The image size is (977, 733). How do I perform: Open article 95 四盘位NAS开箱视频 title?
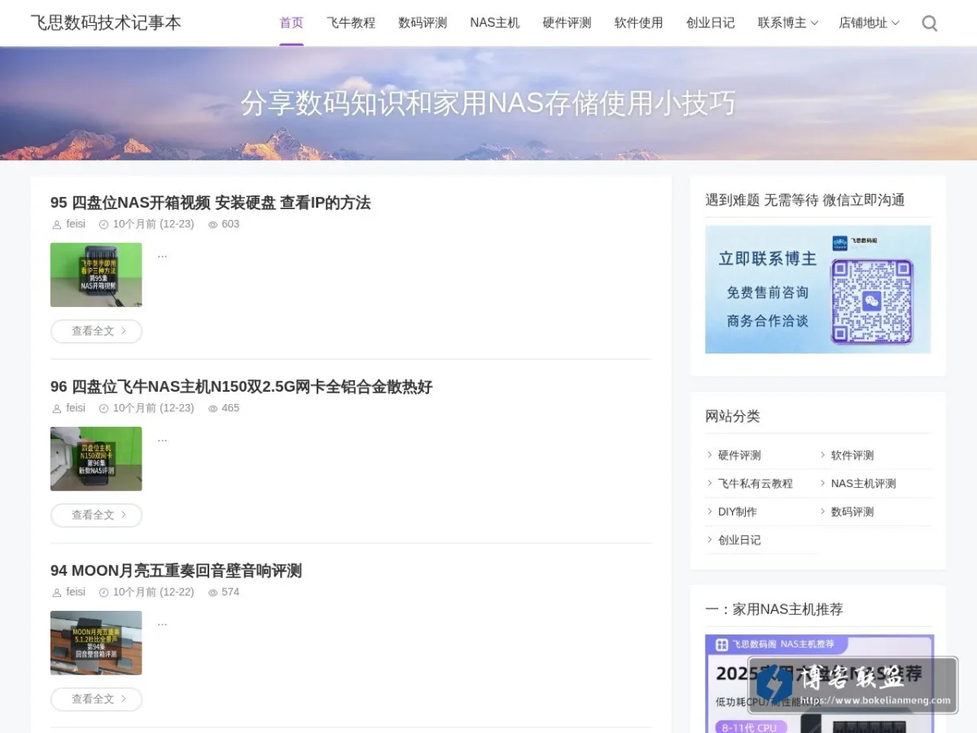click(210, 203)
